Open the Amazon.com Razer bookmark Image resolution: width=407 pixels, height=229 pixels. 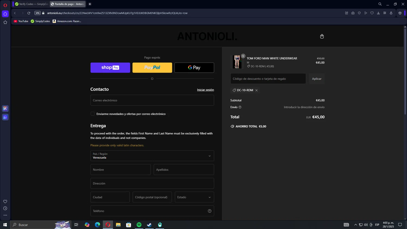point(67,21)
